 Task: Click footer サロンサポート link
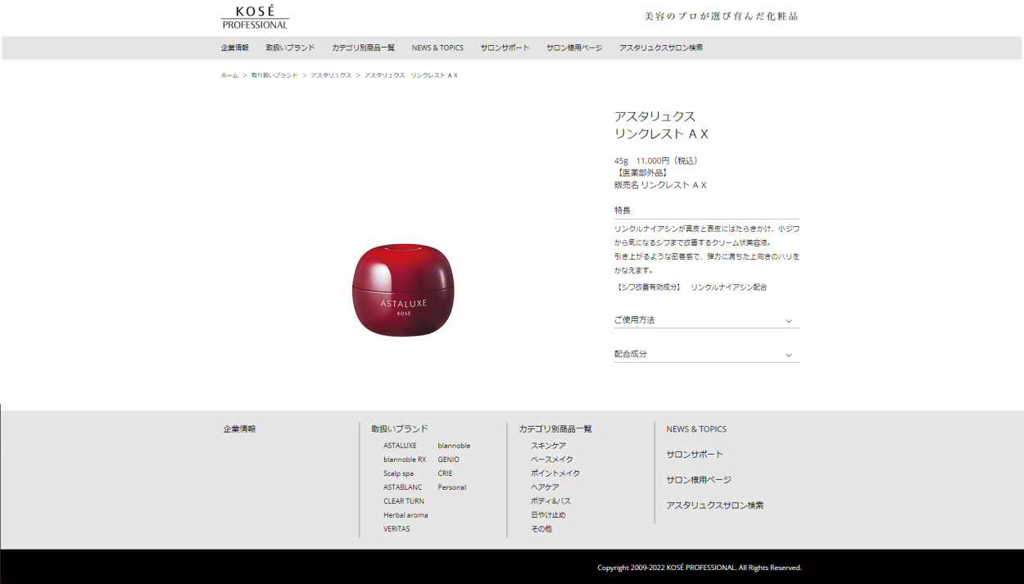point(695,454)
